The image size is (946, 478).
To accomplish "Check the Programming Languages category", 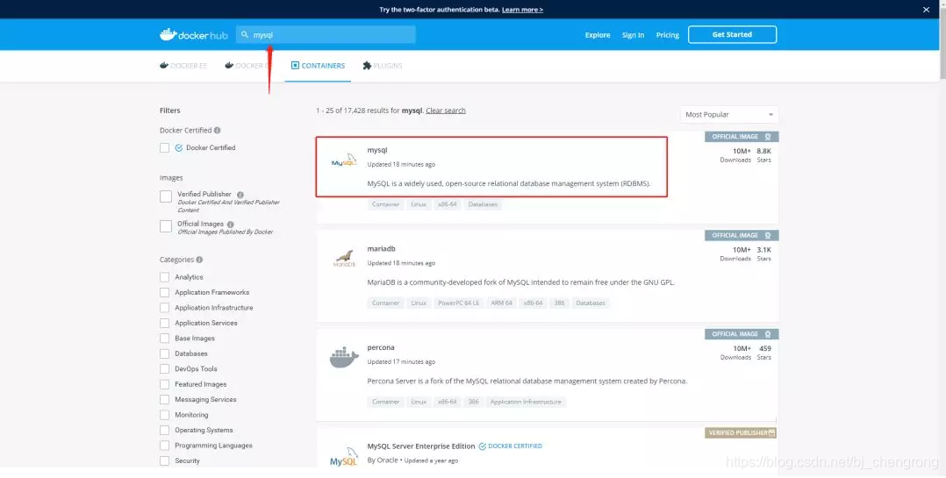I will pos(164,446).
